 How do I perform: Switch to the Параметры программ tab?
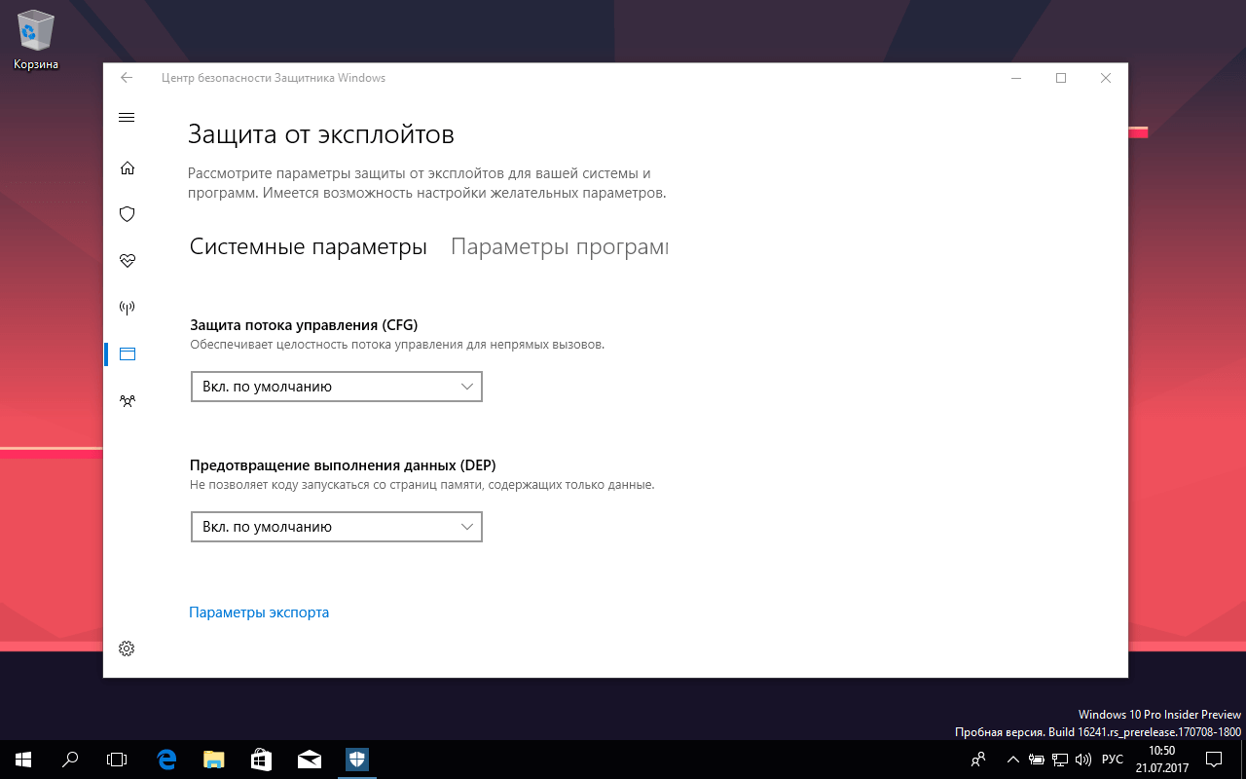pyautogui.click(x=559, y=246)
